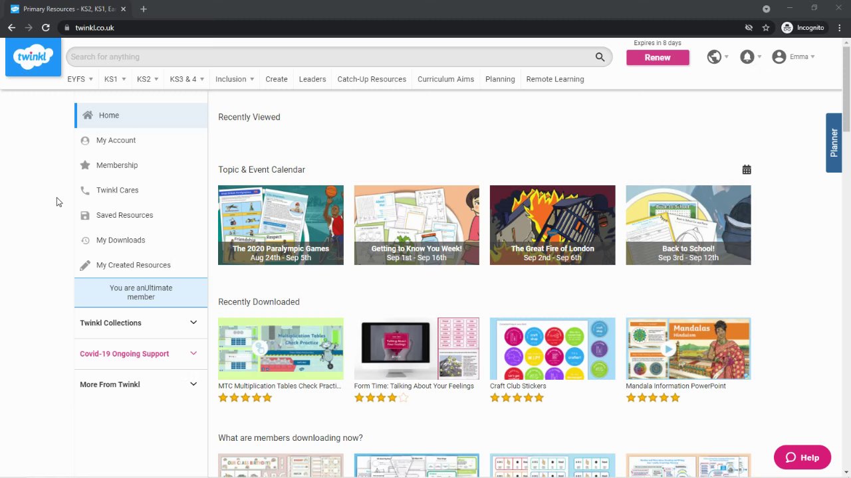851x478 pixels.
Task: Click the Twinkl Cares phone icon
Action: [85, 190]
